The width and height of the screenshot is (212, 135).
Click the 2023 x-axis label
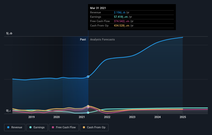click(x=132, y=117)
